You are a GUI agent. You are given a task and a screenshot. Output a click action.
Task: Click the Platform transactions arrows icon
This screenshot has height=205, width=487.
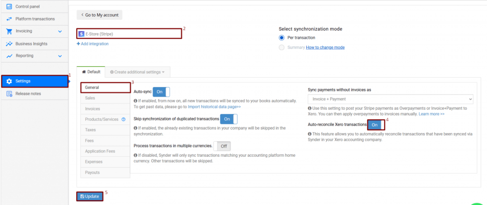(x=10, y=19)
